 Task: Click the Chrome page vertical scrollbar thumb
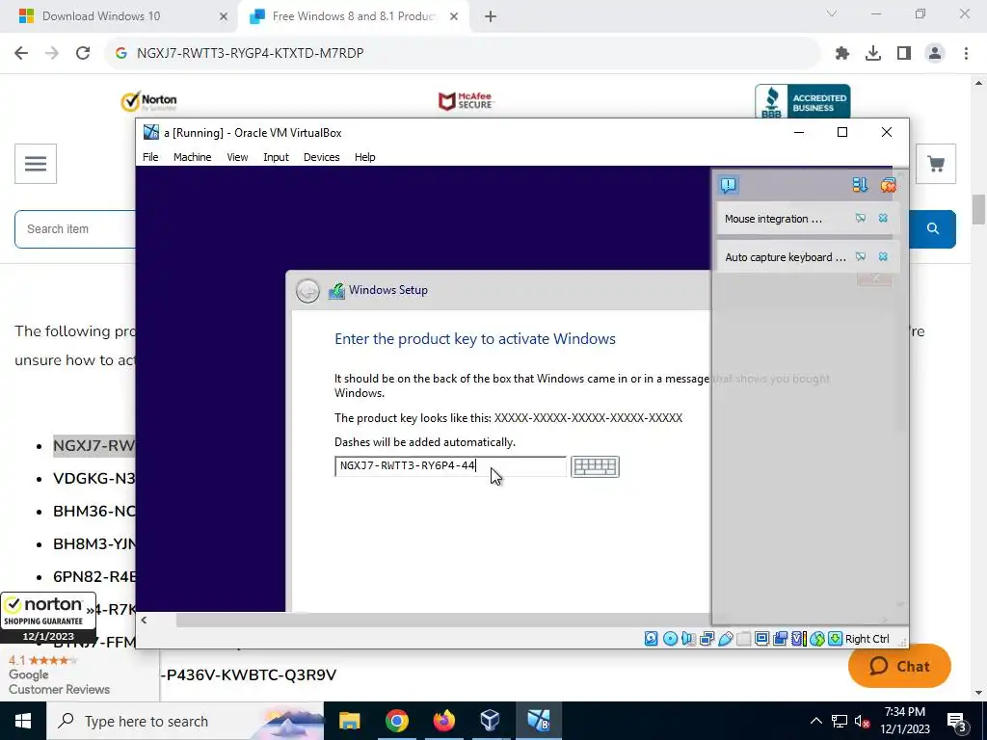pyautogui.click(x=979, y=209)
